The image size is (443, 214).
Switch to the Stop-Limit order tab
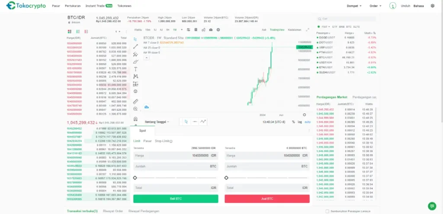(164, 141)
